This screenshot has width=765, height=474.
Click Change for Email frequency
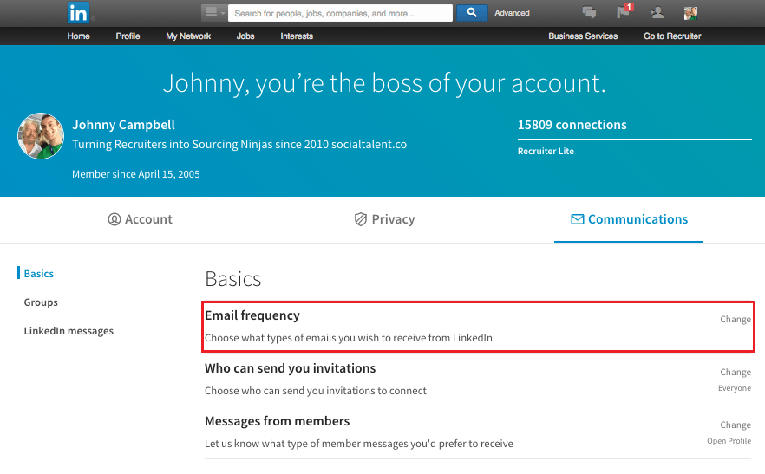[x=736, y=320]
